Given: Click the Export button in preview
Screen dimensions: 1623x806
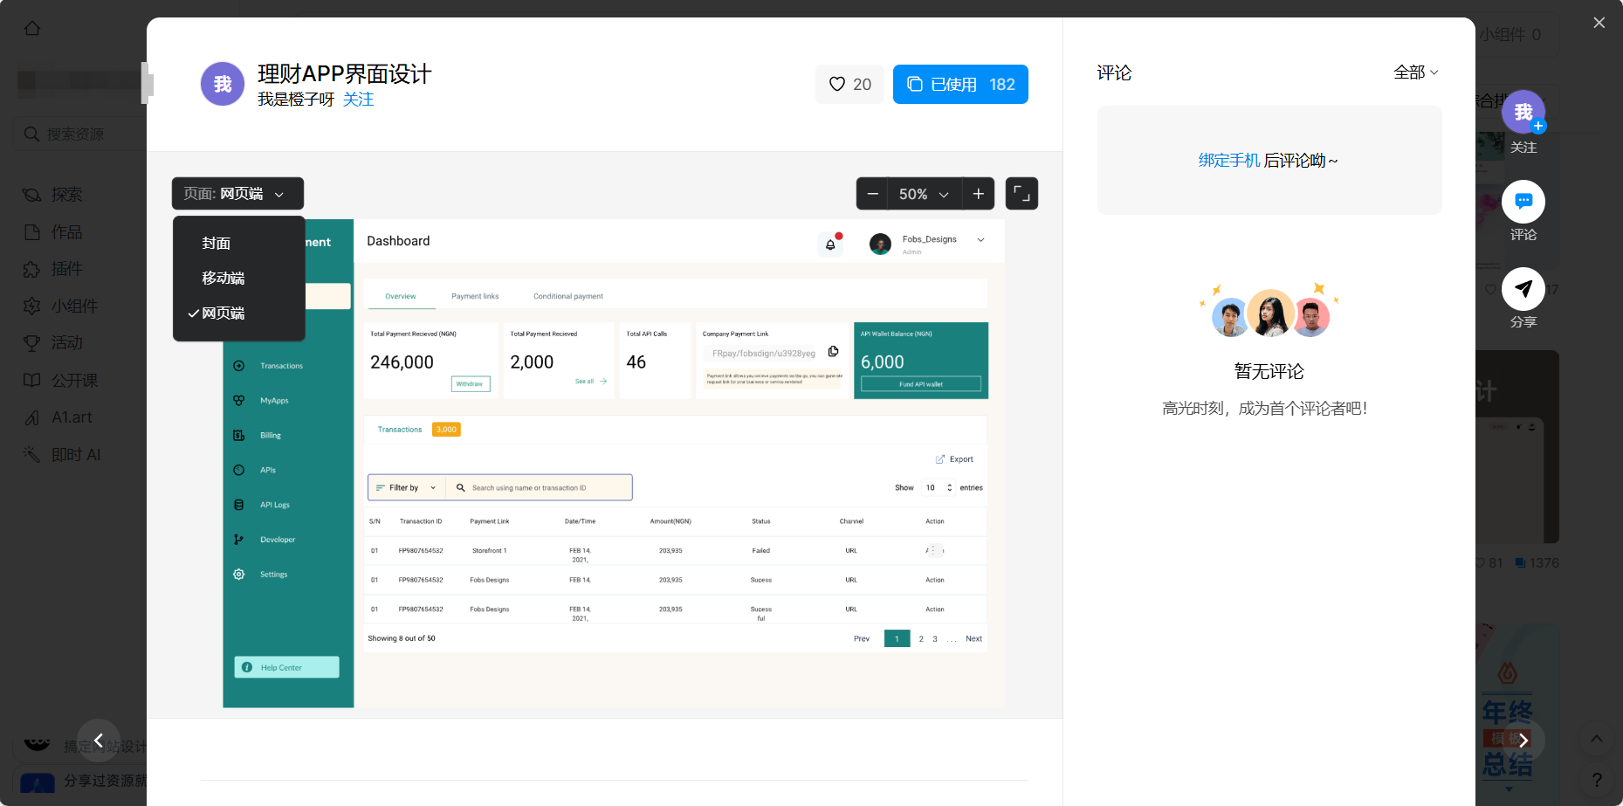Looking at the screenshot, I should (x=954, y=459).
